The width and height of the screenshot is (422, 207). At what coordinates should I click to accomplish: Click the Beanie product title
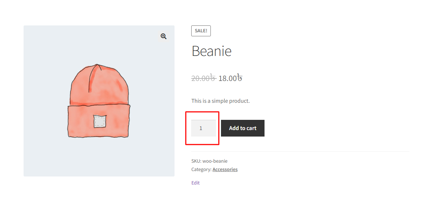coord(212,51)
